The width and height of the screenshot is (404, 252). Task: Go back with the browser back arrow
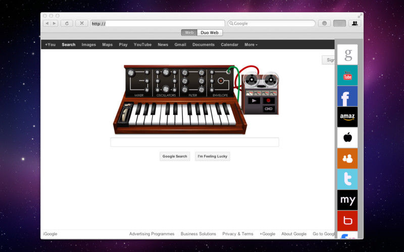pos(47,23)
